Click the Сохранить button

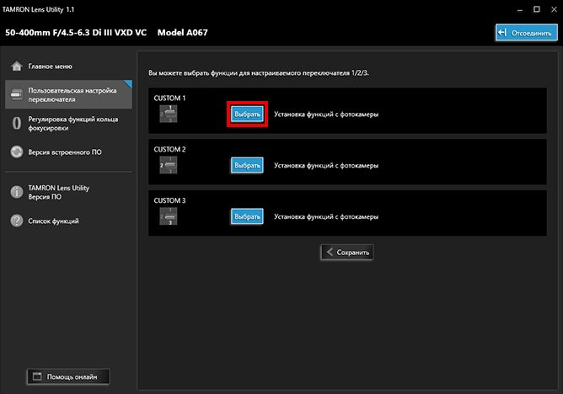347,253
